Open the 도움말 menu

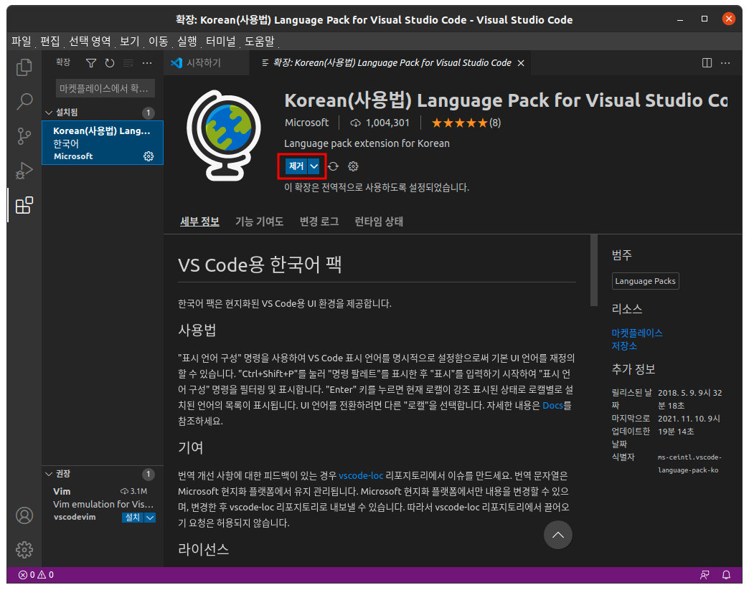pos(260,42)
